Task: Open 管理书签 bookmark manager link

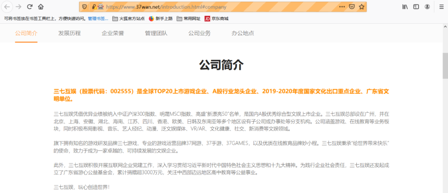Action: [98, 19]
